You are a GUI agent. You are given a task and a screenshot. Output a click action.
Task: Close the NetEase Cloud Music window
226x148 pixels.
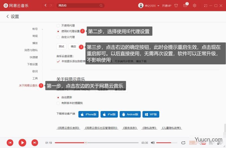[221, 6]
